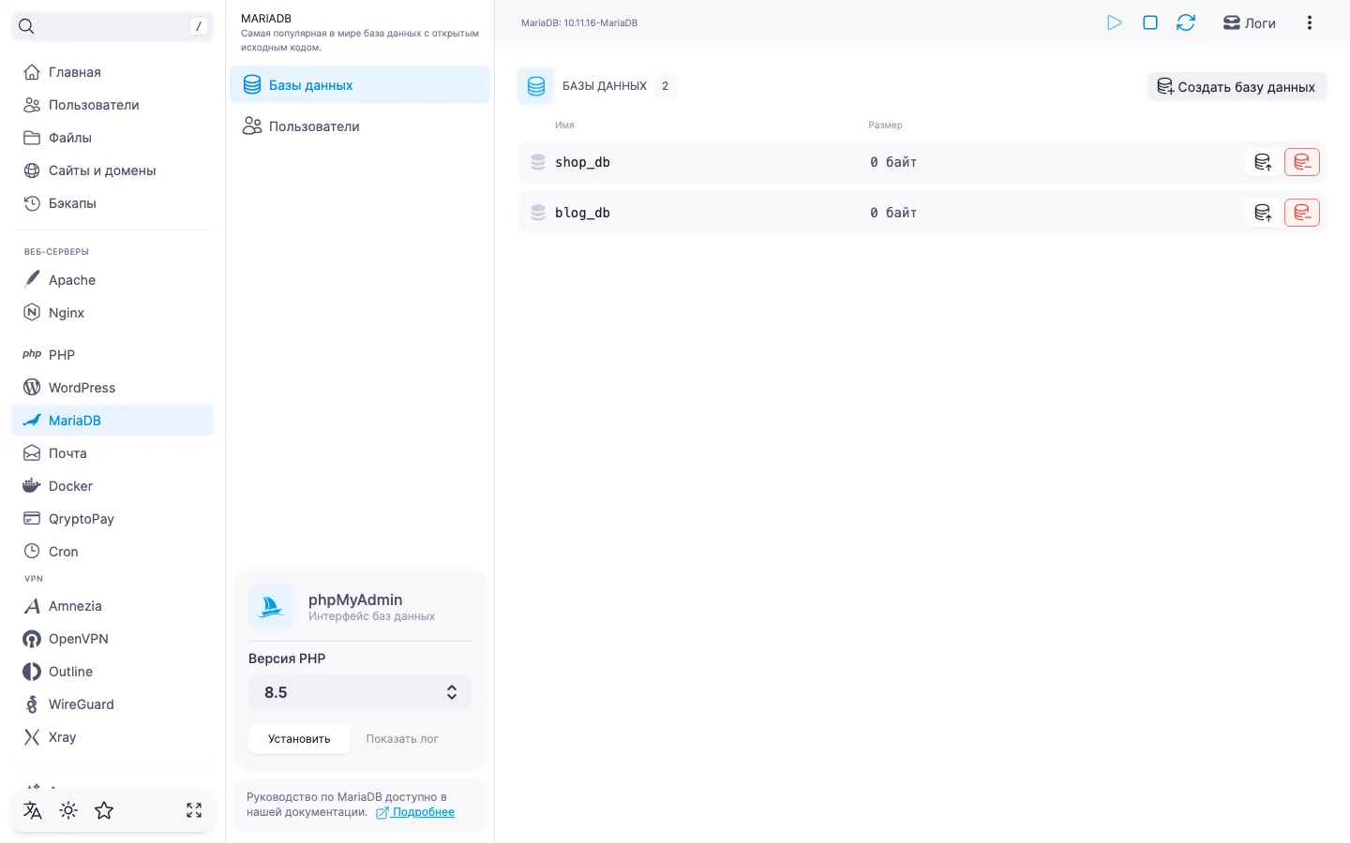
Task: Open the PHP version dropdown showing 8.5
Action: (x=360, y=692)
